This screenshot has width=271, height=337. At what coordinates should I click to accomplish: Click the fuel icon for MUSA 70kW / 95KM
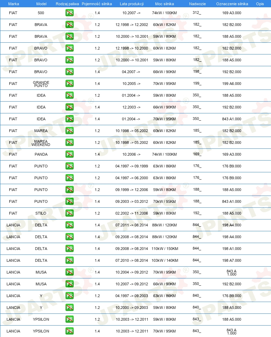pyautogui.click(x=69, y=272)
